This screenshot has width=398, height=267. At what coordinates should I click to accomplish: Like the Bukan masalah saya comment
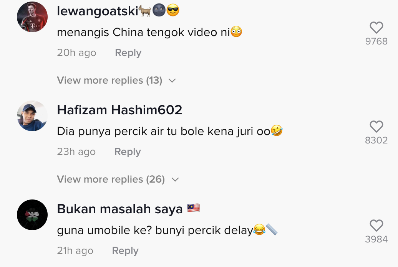(376, 226)
